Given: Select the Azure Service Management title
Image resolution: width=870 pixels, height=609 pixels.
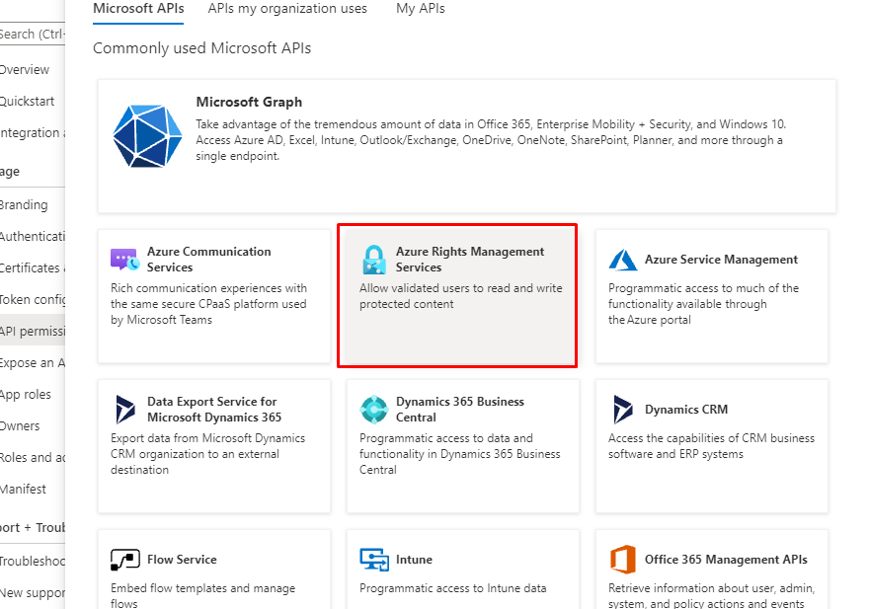Looking at the screenshot, I should coord(721,260).
